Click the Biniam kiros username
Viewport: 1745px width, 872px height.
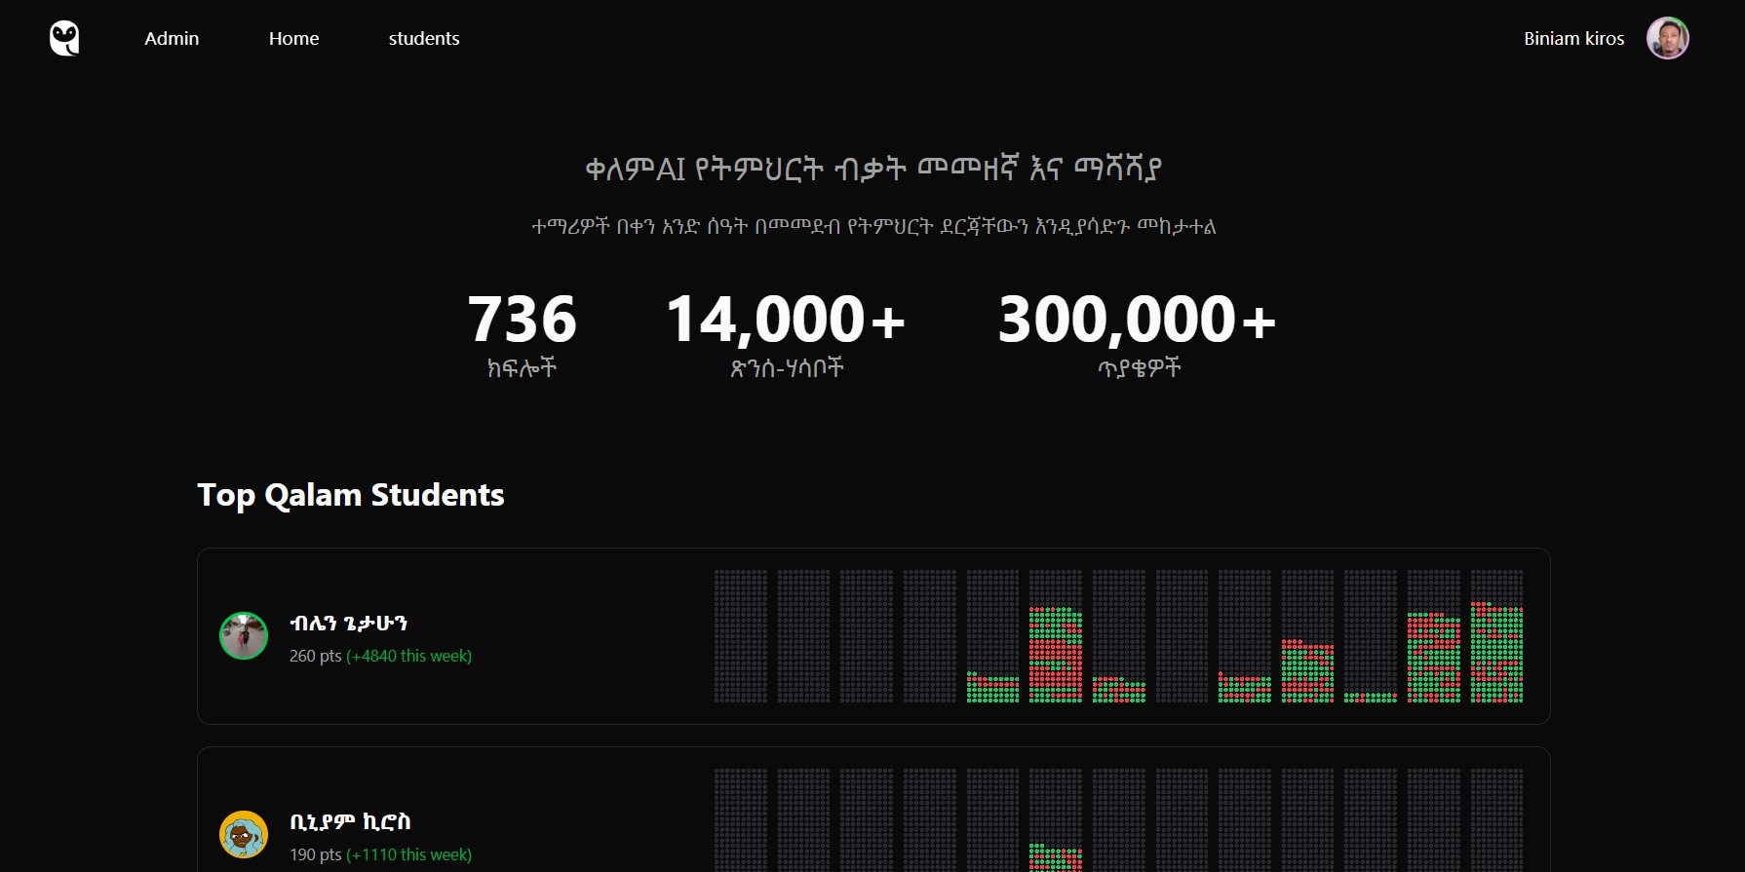1573,39
